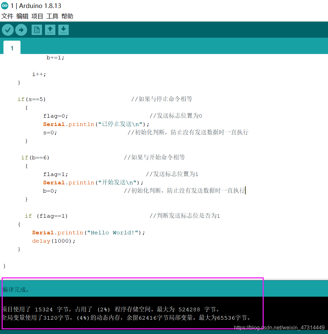This screenshot has height=334, width=328.
Task: Click the Arduino logo in the title bar
Action: tap(5, 6)
